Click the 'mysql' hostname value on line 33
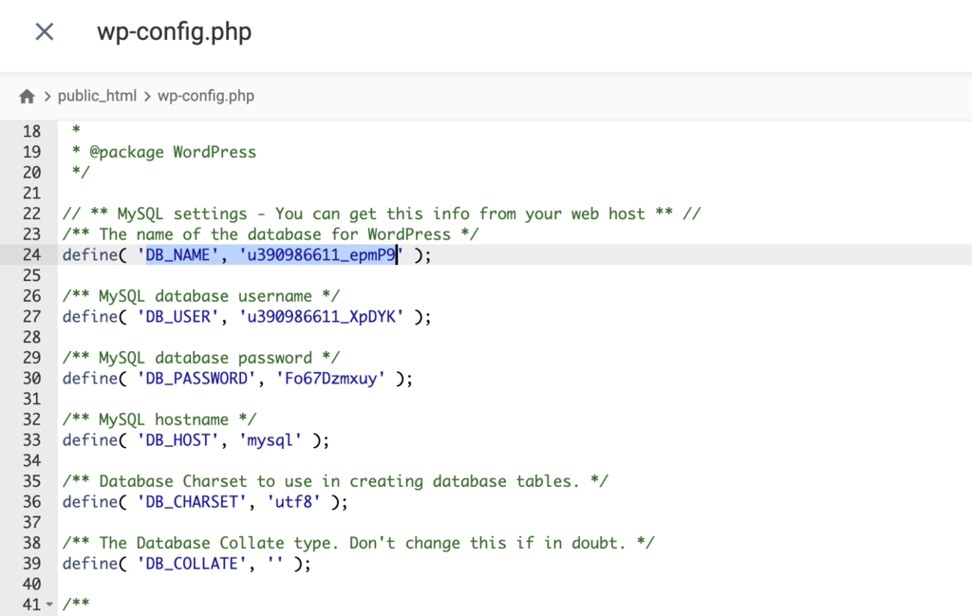 point(271,439)
